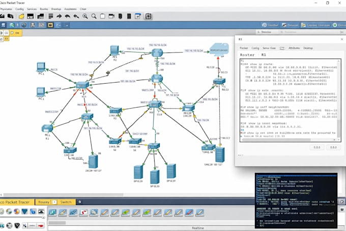Click the double undo arrow toolbar icon
This screenshot has height=231, width=346.
76,16
